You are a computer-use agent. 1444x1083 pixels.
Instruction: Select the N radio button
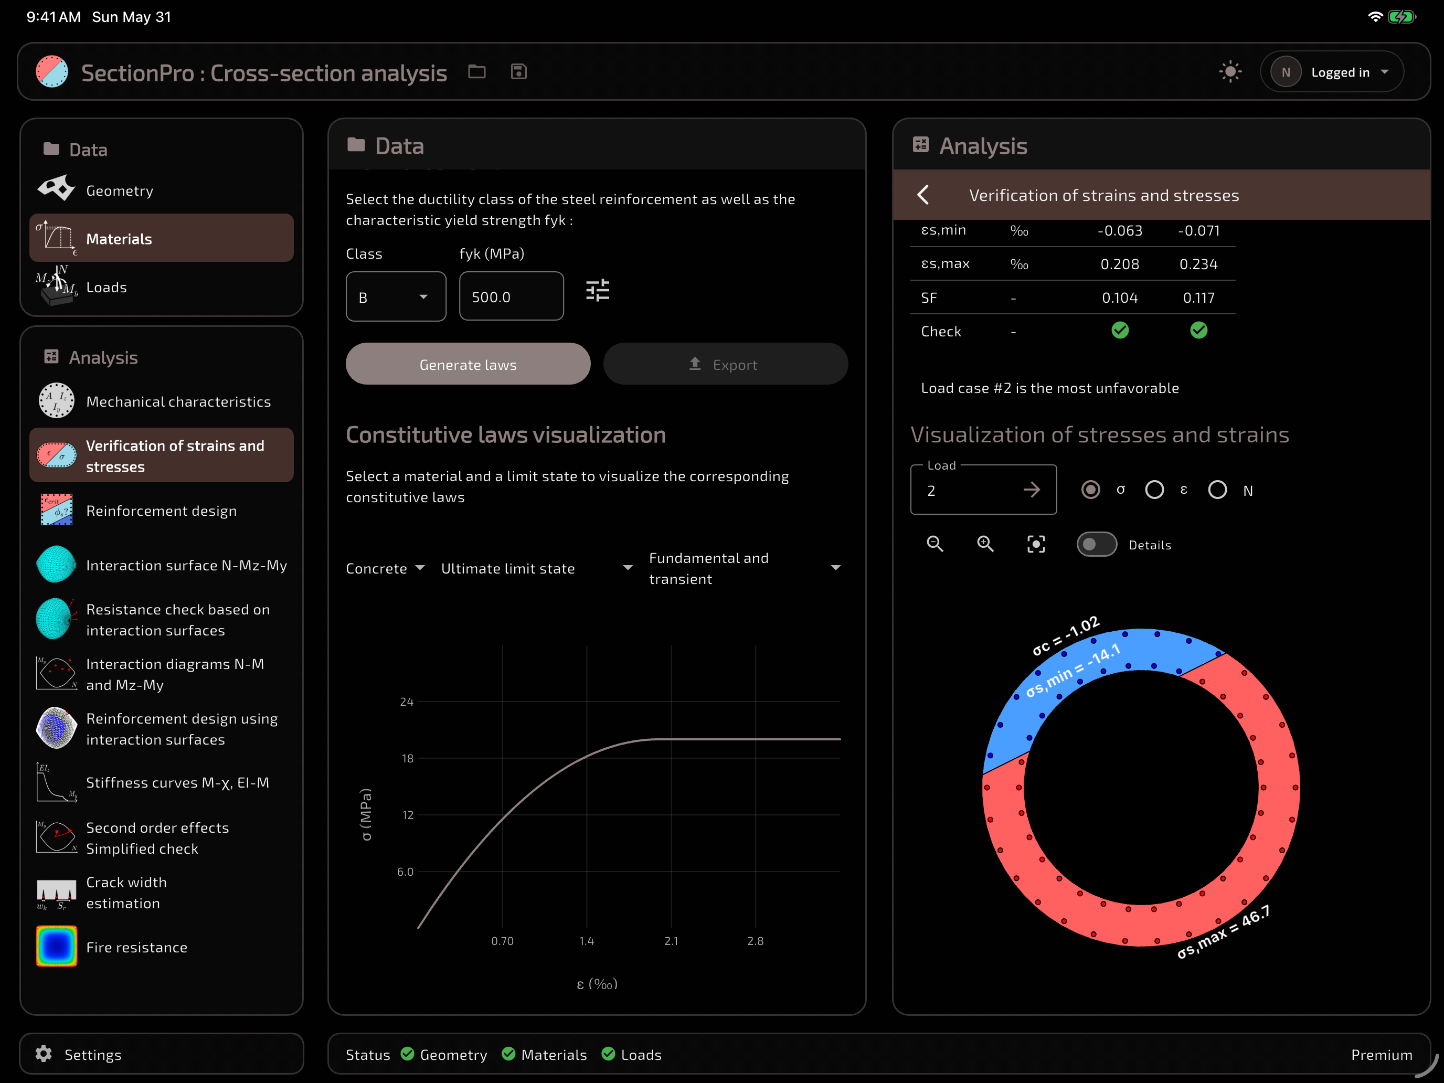pyautogui.click(x=1217, y=490)
